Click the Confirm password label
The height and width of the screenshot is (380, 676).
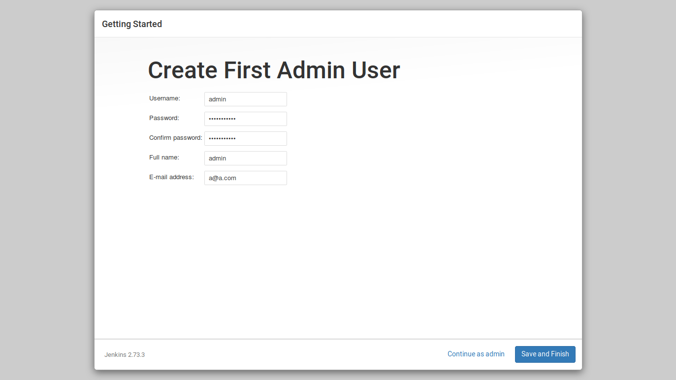[175, 137]
